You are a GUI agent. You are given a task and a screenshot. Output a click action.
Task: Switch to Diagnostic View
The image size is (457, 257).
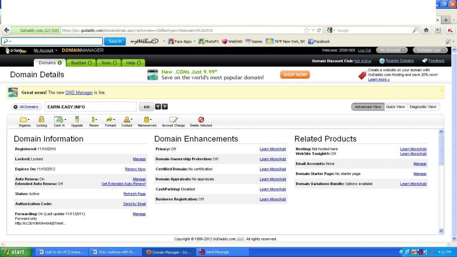click(423, 107)
